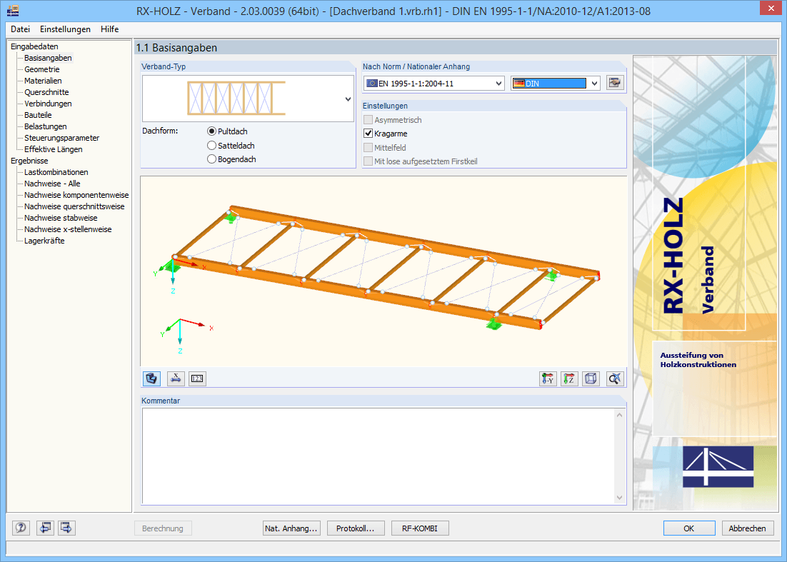Click the Eingabedaten tree root
The image size is (787, 562).
tap(34, 46)
